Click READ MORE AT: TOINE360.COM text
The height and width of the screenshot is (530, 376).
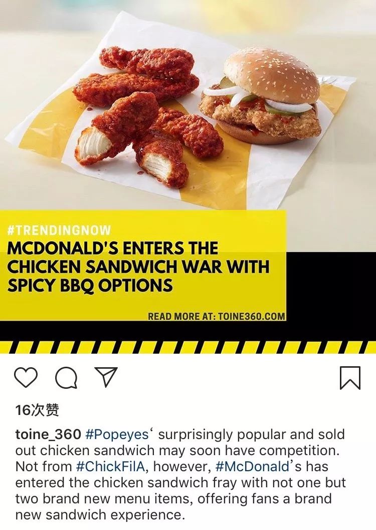[x=217, y=316]
